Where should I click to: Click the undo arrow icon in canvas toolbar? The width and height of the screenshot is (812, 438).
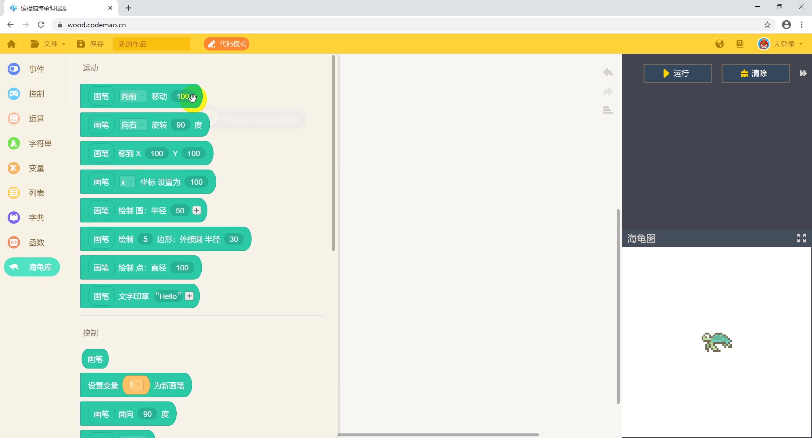608,72
